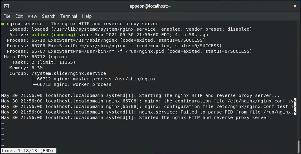Click the green nginx.service status dot

pyautogui.click(x=3, y=24)
